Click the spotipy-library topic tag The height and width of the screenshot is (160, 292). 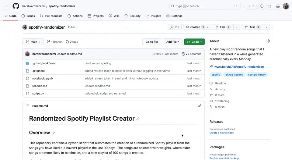(257, 75)
